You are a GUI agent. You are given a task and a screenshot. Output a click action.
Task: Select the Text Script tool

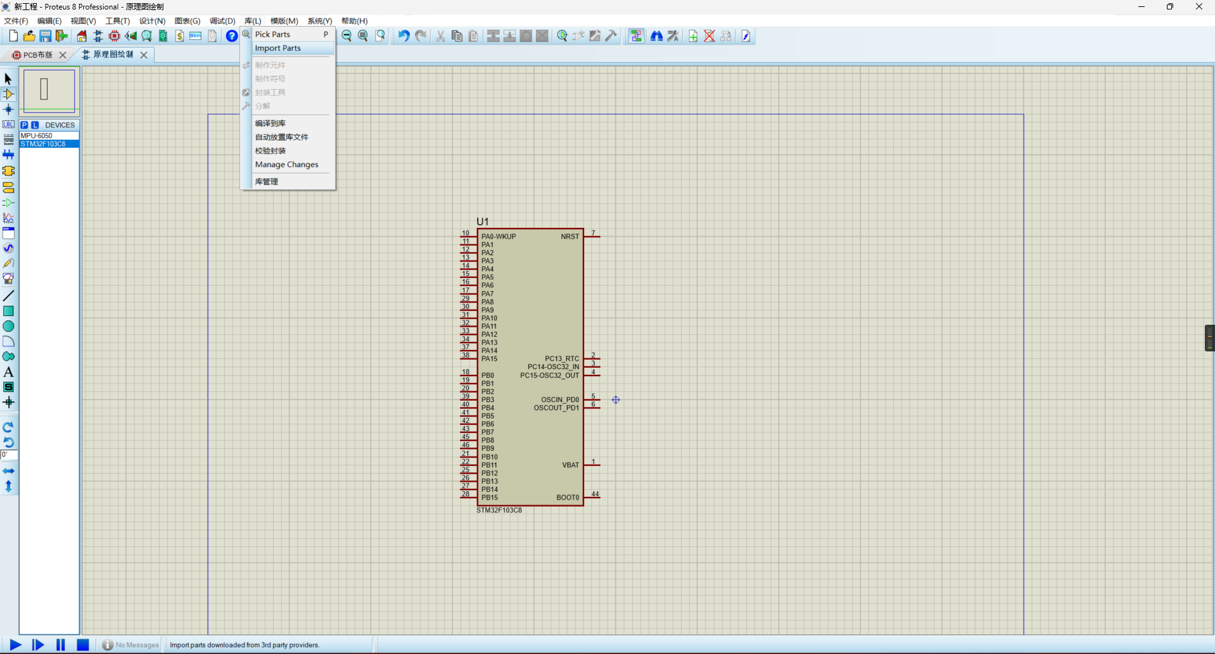pos(8,140)
